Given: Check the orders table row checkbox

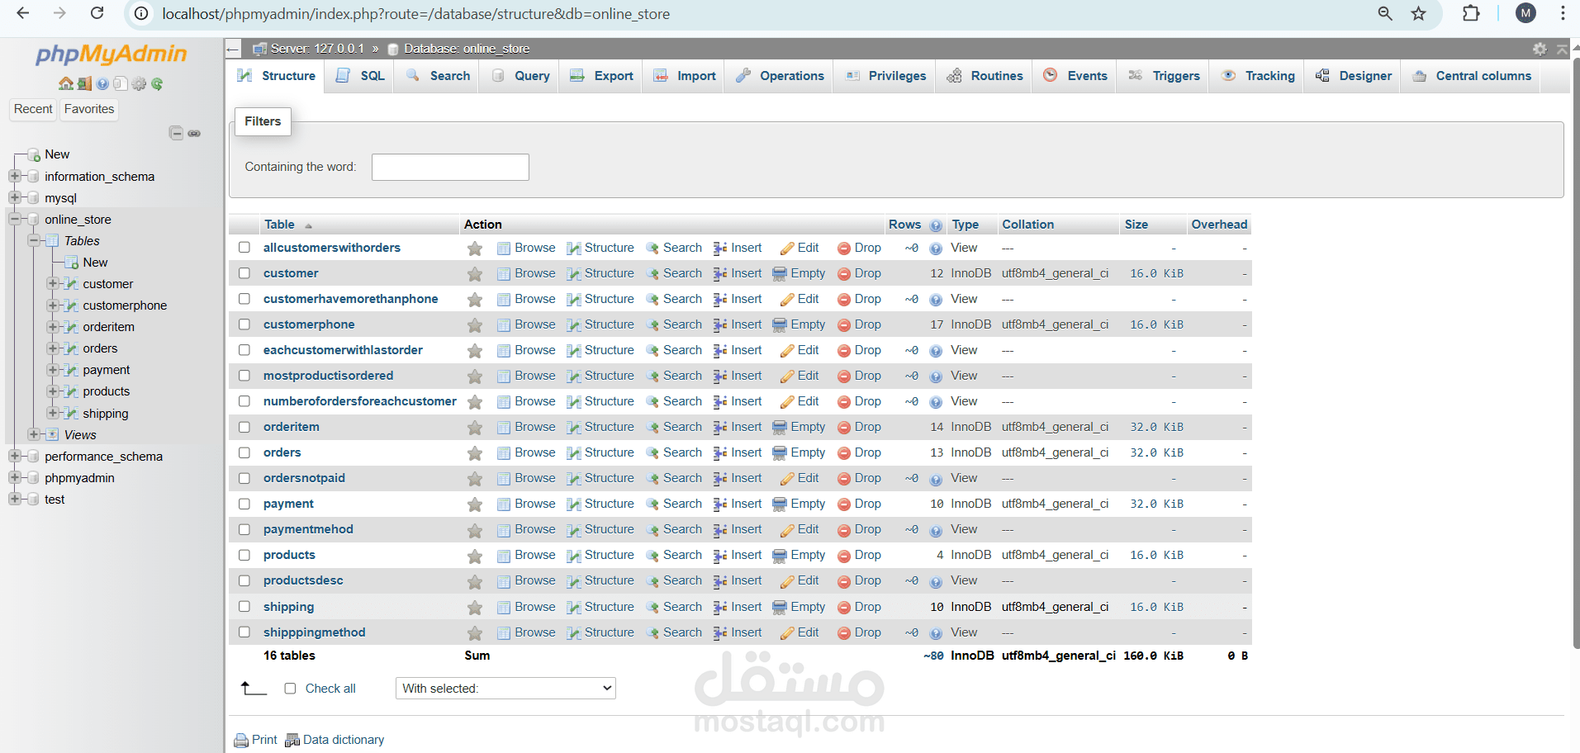Looking at the screenshot, I should point(244,452).
